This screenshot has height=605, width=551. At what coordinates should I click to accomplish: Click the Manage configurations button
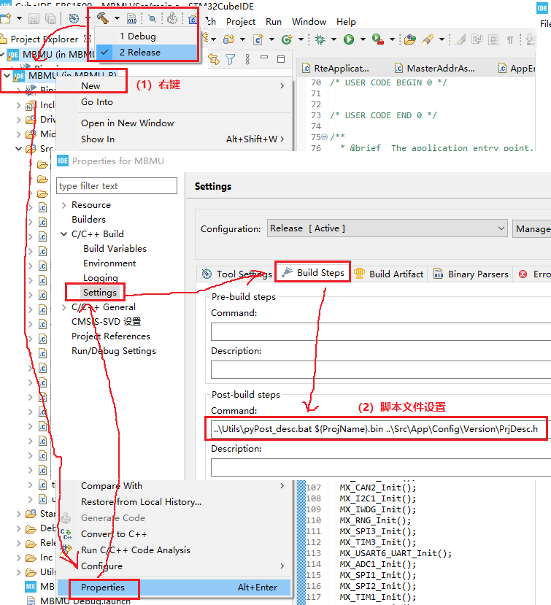click(x=533, y=229)
